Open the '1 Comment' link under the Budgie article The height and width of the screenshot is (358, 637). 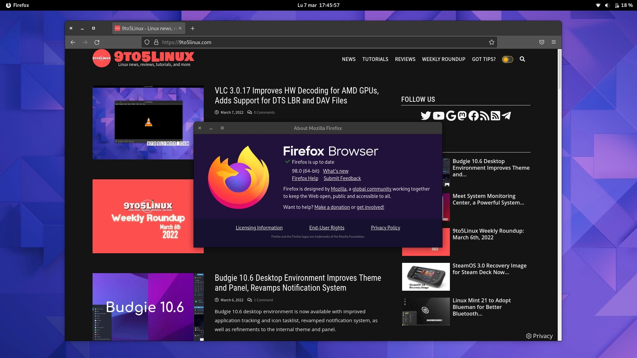[263, 300]
